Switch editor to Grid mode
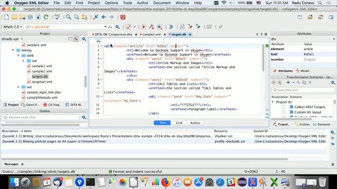This screenshot has width=337, height=189. [x=179, y=123]
